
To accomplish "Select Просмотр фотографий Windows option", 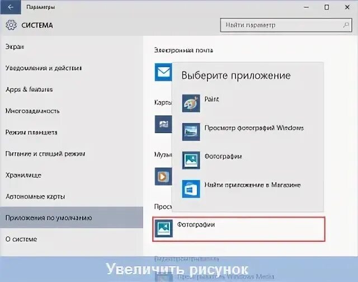I will tap(248, 132).
